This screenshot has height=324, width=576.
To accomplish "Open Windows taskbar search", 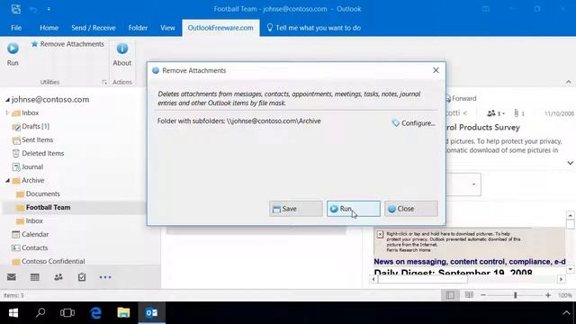I will coord(40,313).
